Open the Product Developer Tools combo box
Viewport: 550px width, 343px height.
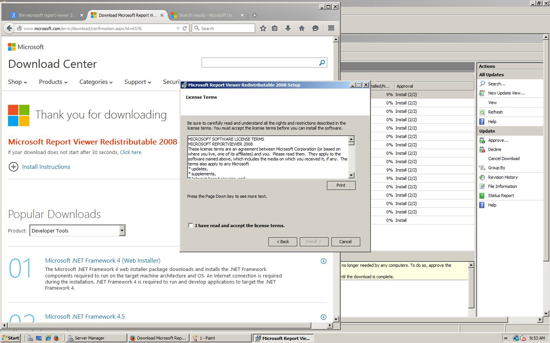[x=78, y=231]
